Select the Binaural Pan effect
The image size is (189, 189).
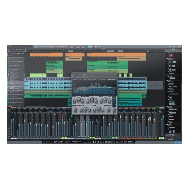(172, 82)
